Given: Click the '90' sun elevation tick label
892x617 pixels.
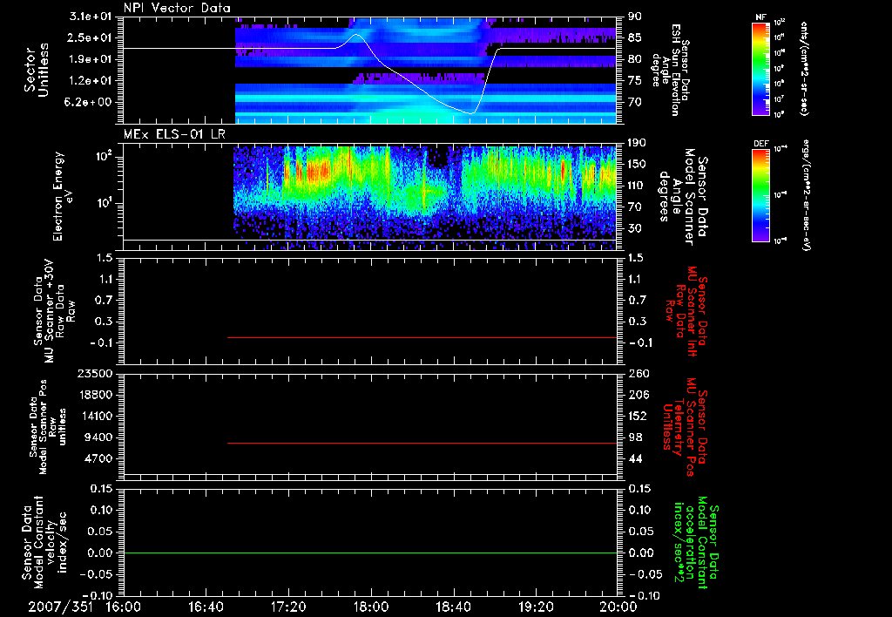Looking at the screenshot, I should pos(635,17).
